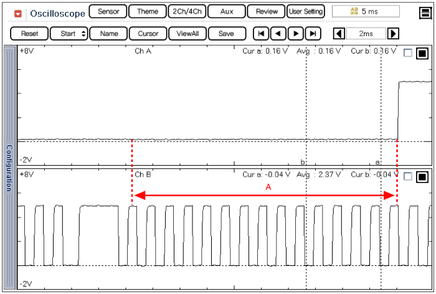Click the Name button
This screenshot has width=436, height=294.
point(109,34)
